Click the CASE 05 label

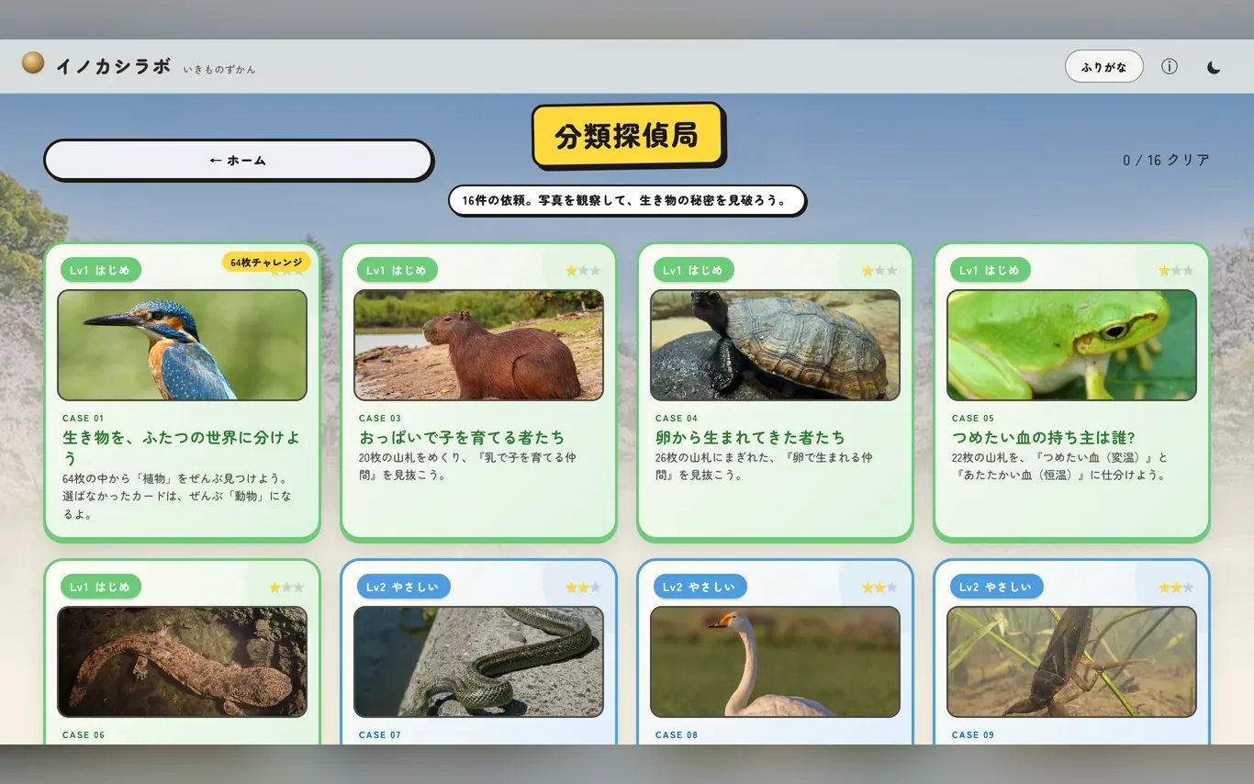(x=973, y=419)
